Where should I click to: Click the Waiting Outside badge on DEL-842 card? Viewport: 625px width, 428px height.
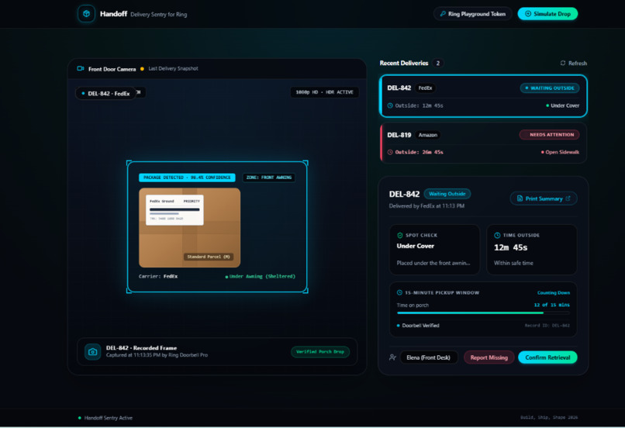pyautogui.click(x=550, y=88)
